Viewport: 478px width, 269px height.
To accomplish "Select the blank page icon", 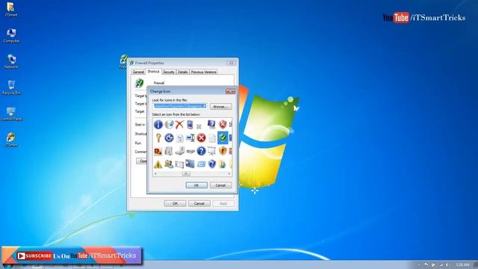I will (212, 138).
